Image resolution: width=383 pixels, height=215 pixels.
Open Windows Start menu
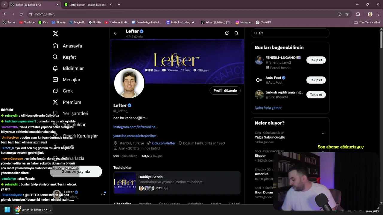tap(7, 210)
